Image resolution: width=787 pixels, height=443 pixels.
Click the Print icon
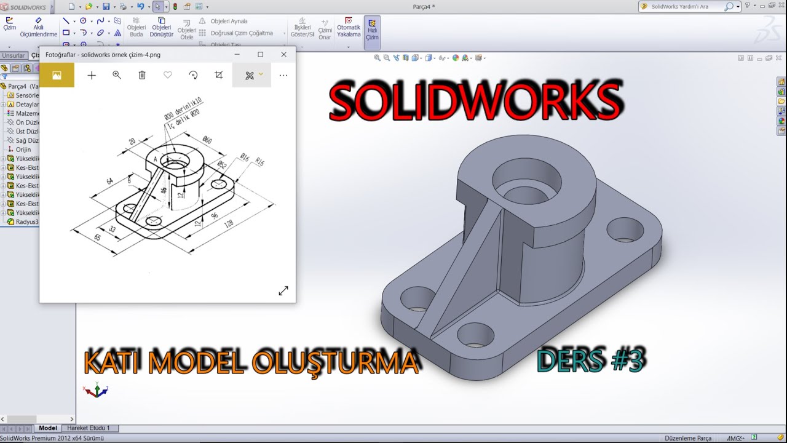pyautogui.click(x=123, y=7)
